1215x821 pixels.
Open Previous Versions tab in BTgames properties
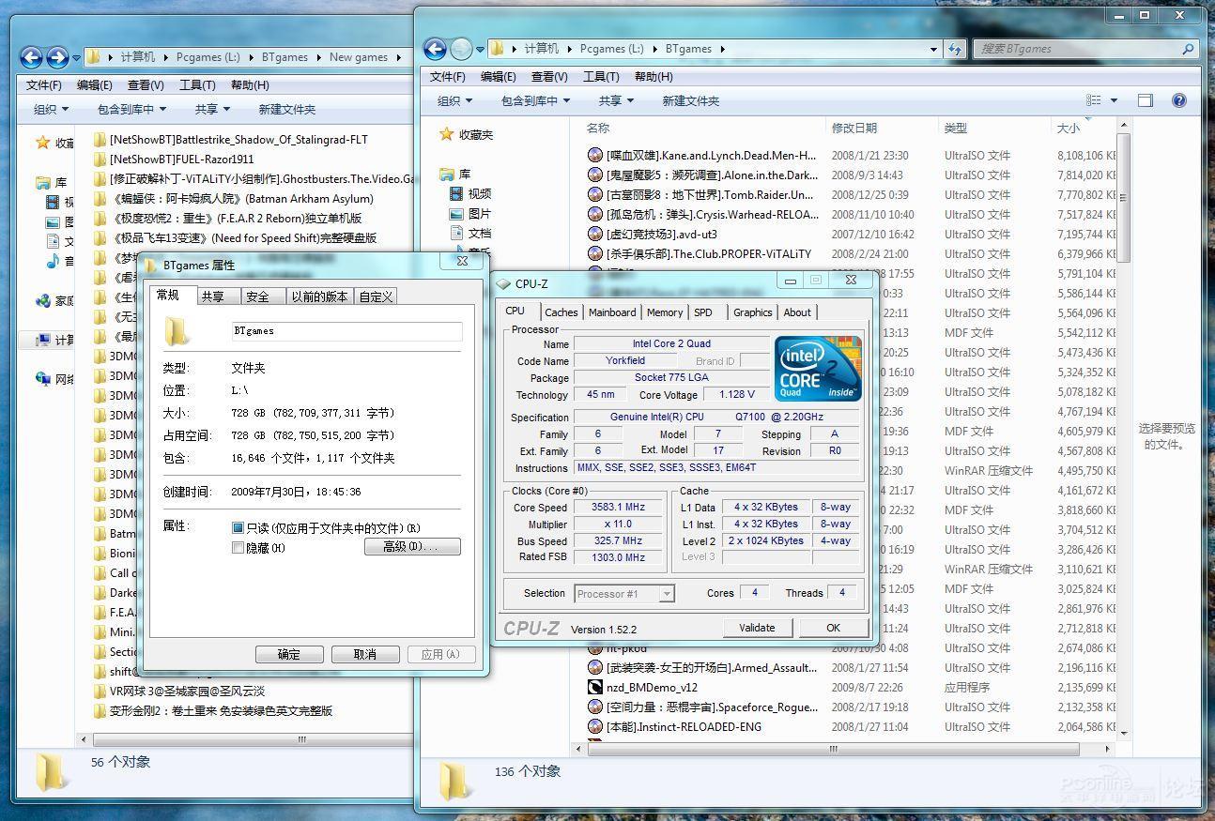tap(319, 296)
